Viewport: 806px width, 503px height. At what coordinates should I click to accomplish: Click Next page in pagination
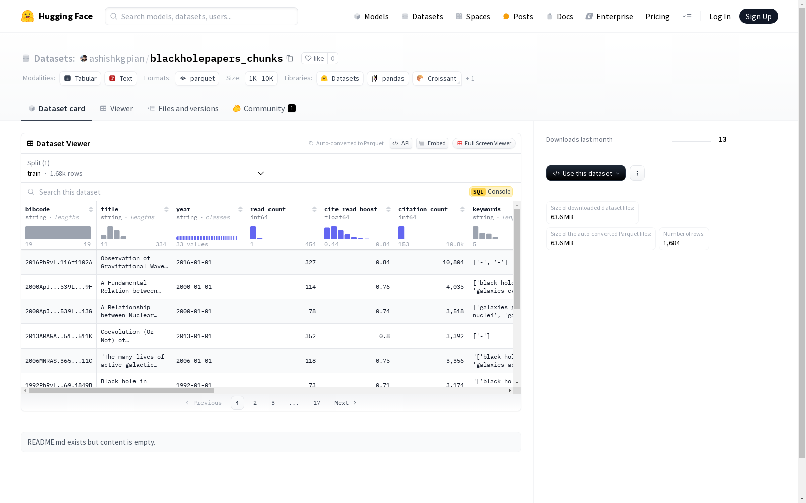pyautogui.click(x=346, y=403)
